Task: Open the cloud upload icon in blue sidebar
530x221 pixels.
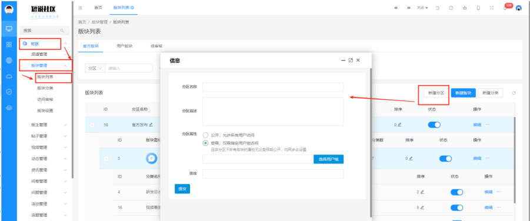Action: 9,108
